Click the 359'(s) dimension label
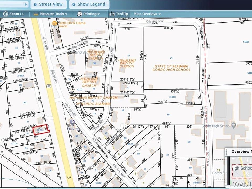 175,92
